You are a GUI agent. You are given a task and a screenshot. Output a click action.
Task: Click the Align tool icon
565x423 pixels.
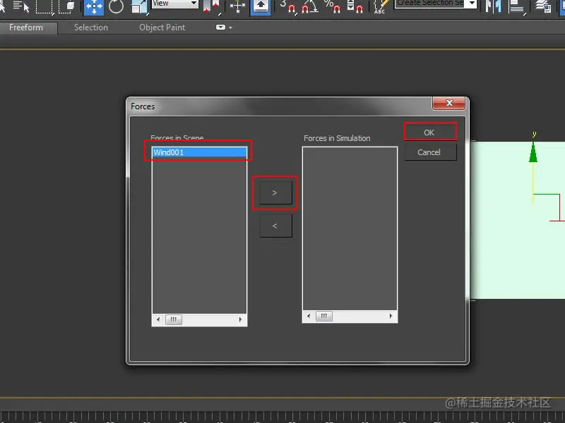click(x=516, y=6)
